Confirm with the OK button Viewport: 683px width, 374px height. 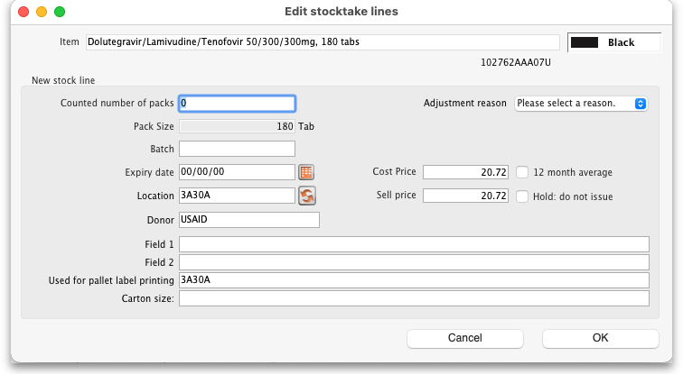tap(600, 338)
